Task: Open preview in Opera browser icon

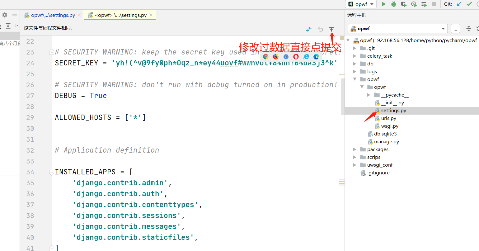Action: [x=296, y=56]
